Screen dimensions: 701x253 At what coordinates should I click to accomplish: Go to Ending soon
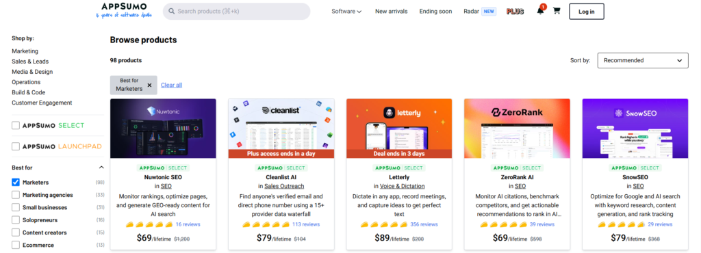click(435, 11)
